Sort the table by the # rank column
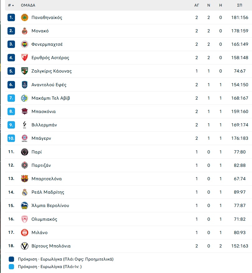 pyautogui.click(x=11, y=5)
